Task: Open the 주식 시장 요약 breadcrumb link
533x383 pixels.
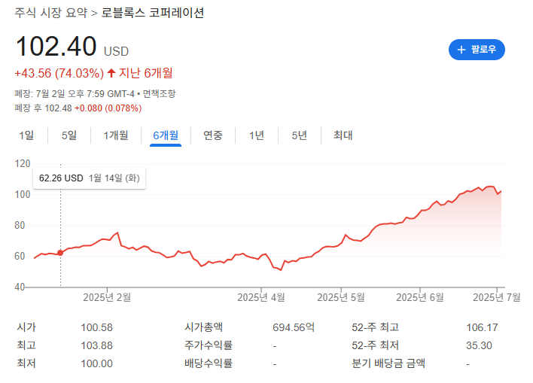Action: 51,13
